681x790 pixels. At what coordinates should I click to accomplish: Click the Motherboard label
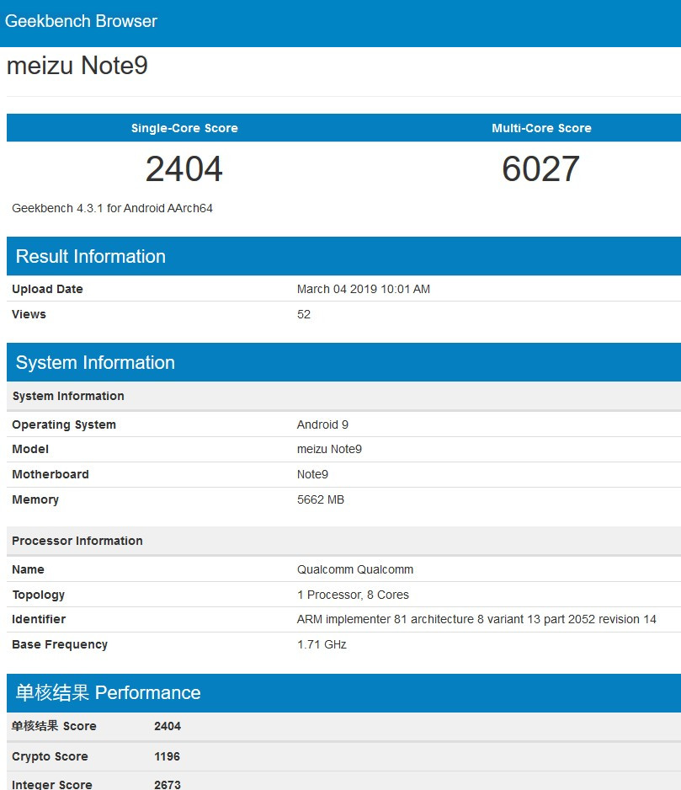pos(51,474)
